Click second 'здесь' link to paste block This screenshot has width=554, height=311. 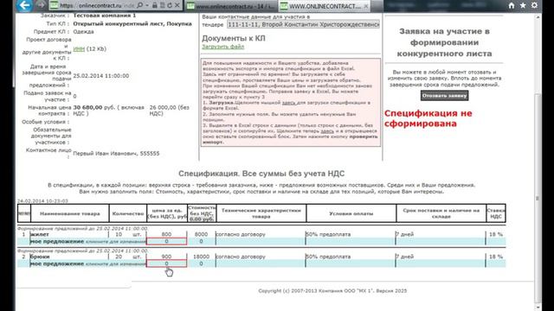(x=327, y=130)
